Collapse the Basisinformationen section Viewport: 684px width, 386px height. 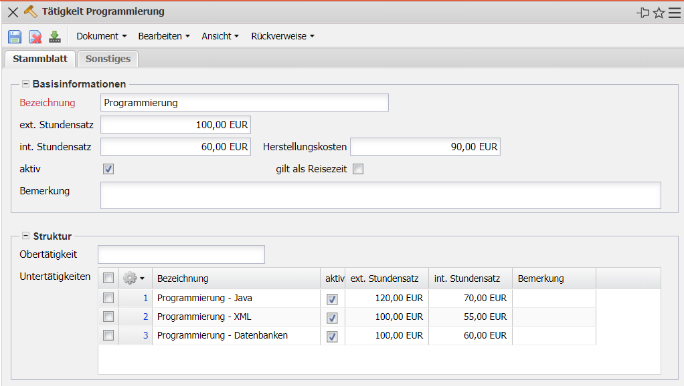pos(26,84)
